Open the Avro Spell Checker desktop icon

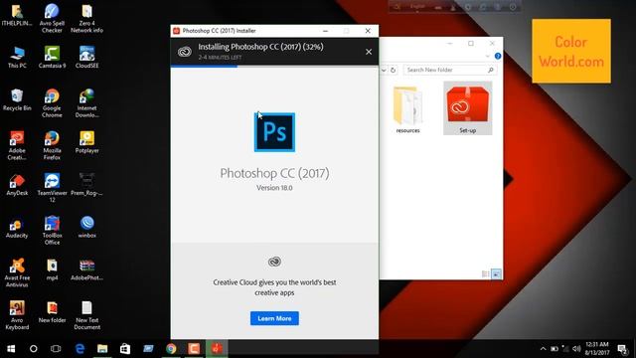pyautogui.click(x=52, y=18)
